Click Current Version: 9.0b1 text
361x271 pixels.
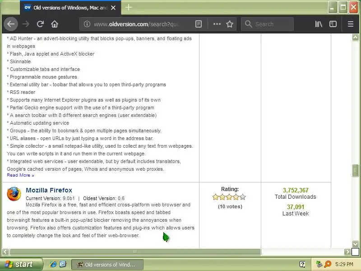(50, 198)
